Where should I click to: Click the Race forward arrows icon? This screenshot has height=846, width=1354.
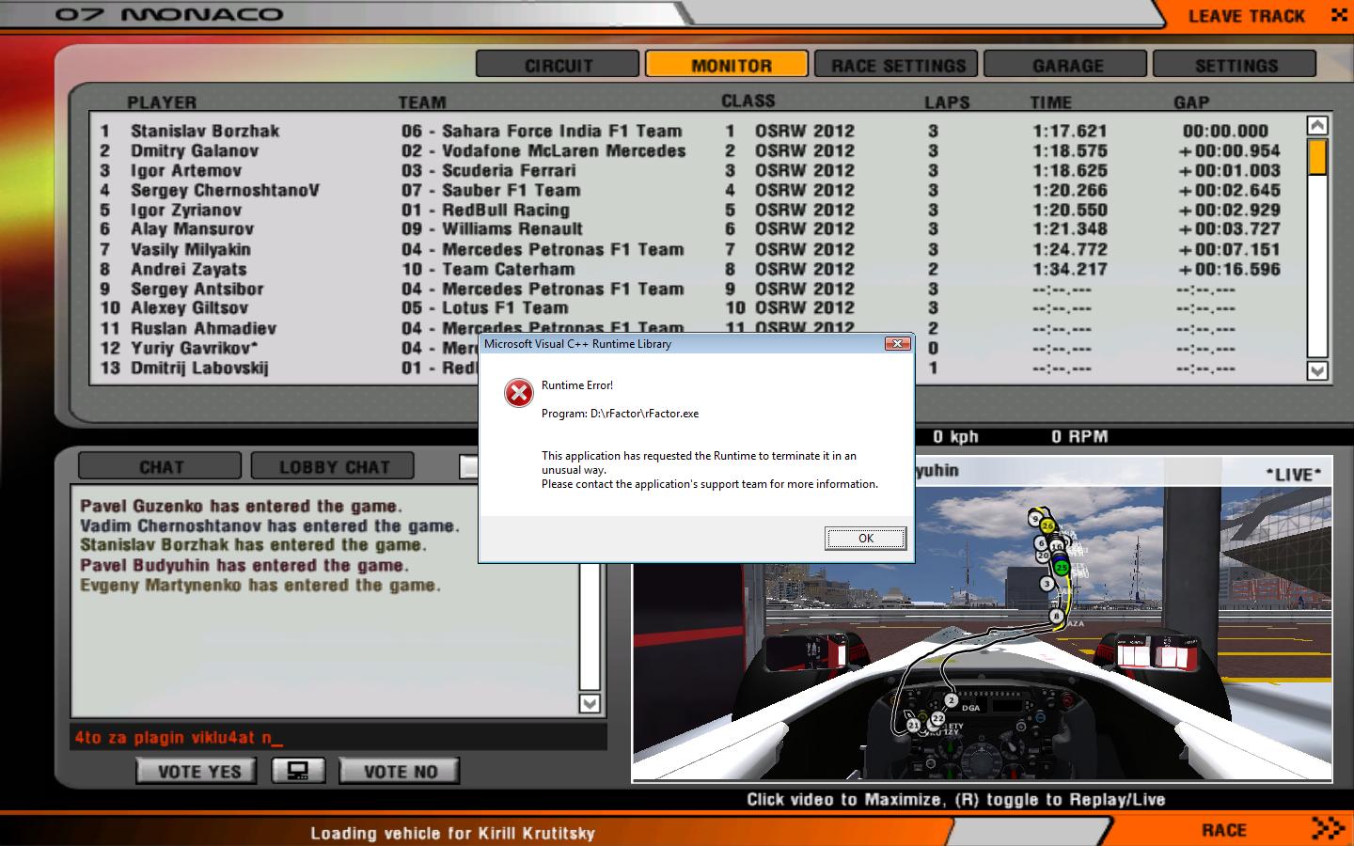coord(1328,828)
